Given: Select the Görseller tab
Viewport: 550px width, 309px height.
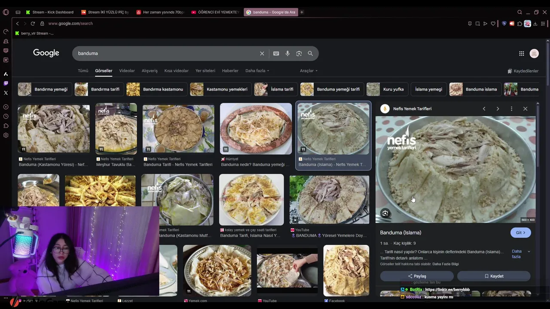Looking at the screenshot, I should click(104, 71).
